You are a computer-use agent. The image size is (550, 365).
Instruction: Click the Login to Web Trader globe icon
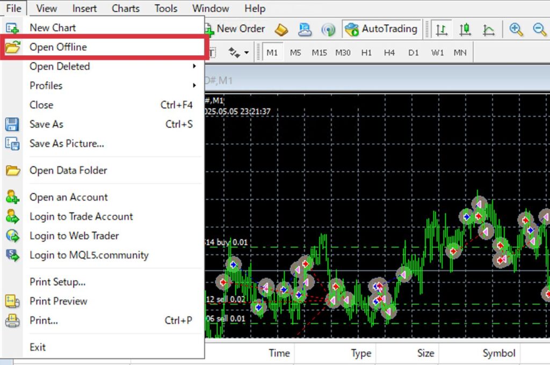[13, 236]
